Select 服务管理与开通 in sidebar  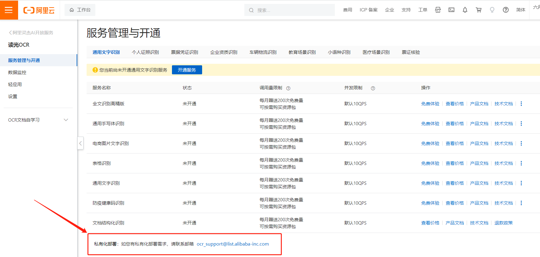click(39, 60)
